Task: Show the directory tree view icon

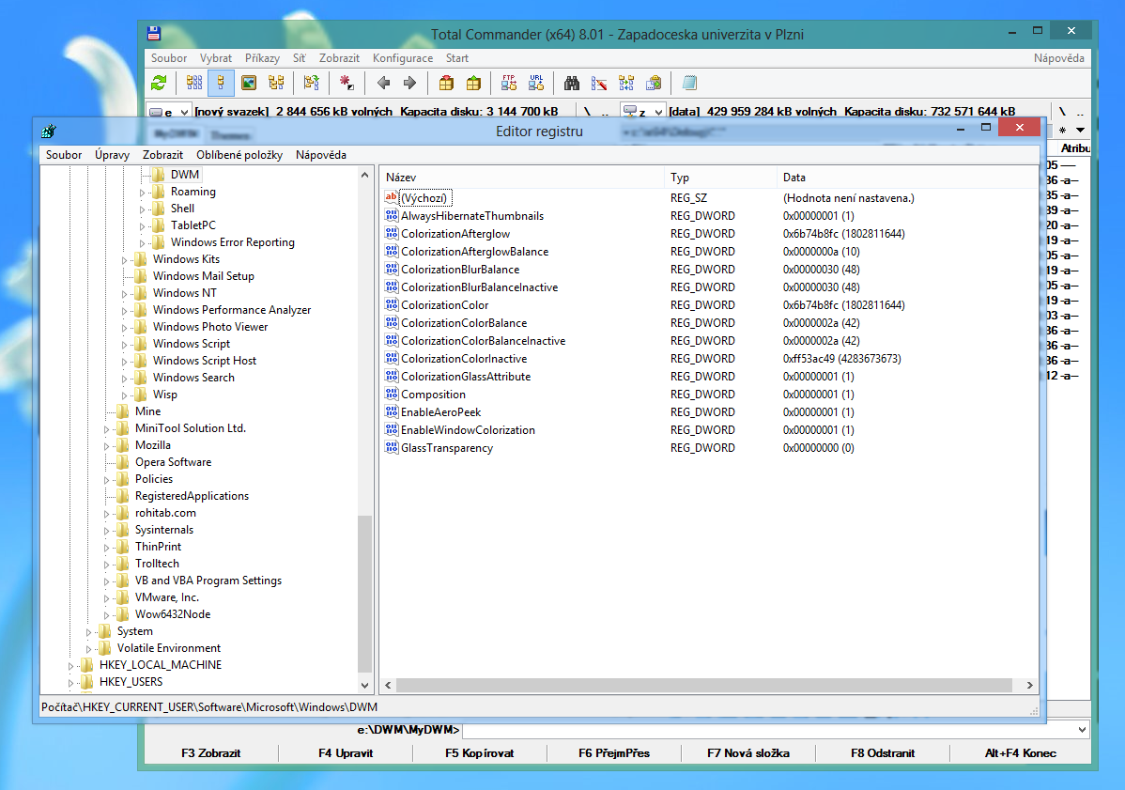Action: click(x=276, y=84)
